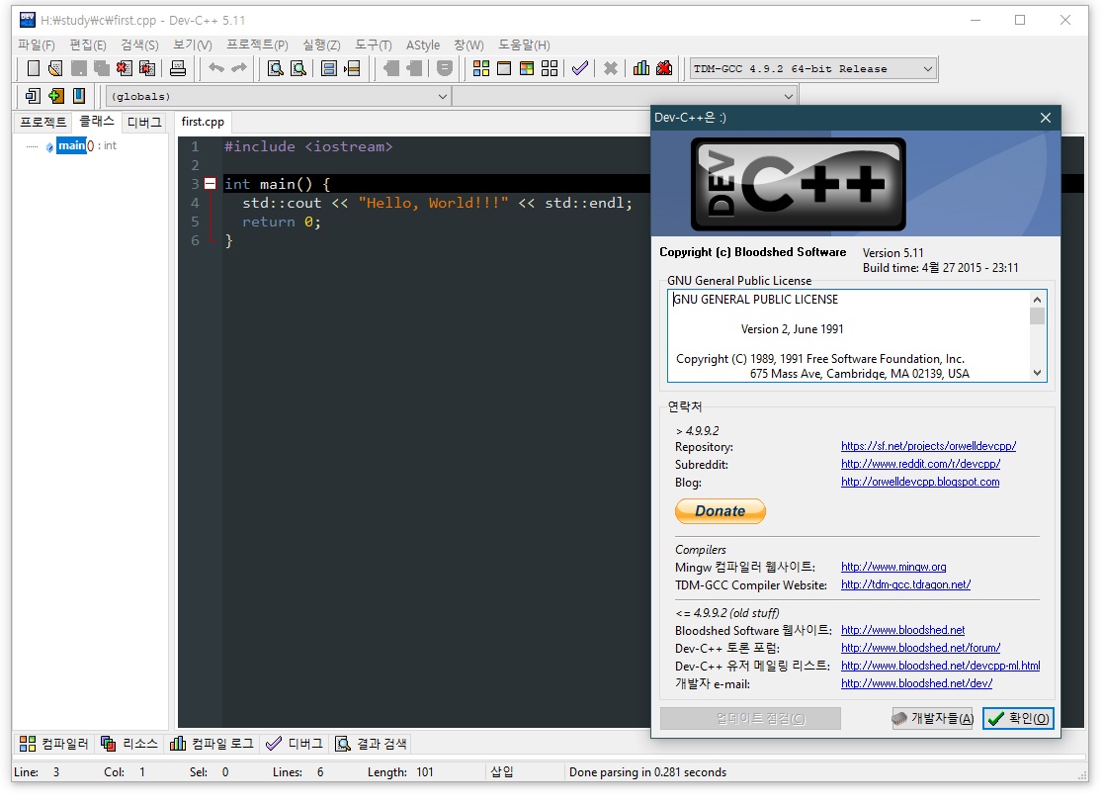Open the AStyle menu
Image resolution: width=1104 pixels, height=805 pixels.
click(422, 45)
